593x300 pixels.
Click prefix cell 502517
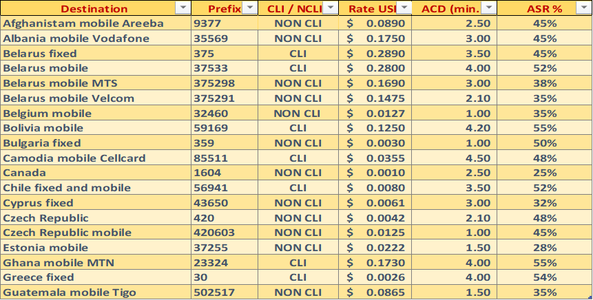point(225,292)
